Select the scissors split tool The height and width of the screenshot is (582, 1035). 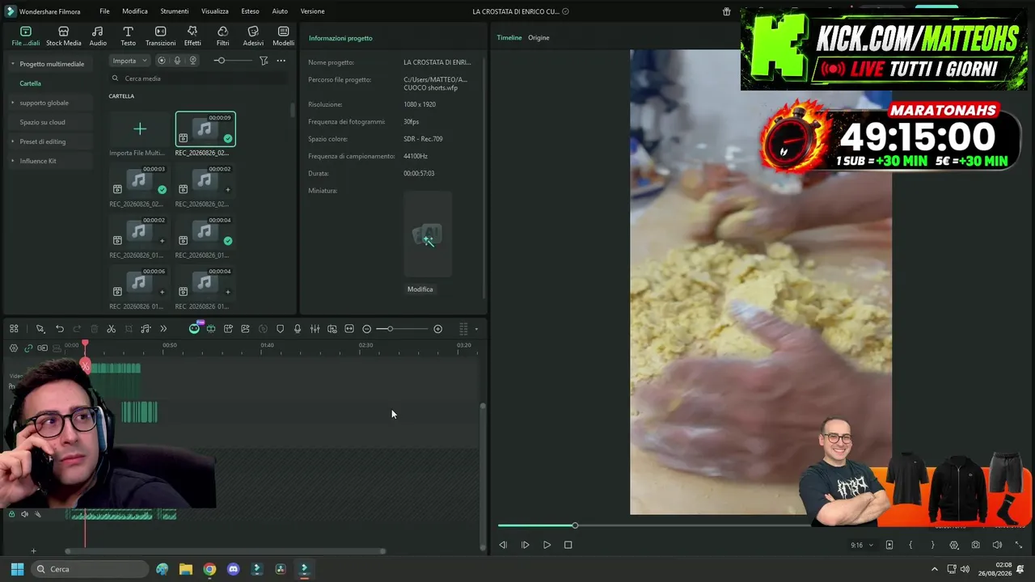(x=112, y=329)
